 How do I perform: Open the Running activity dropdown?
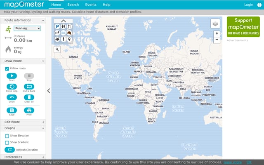pos(27,28)
